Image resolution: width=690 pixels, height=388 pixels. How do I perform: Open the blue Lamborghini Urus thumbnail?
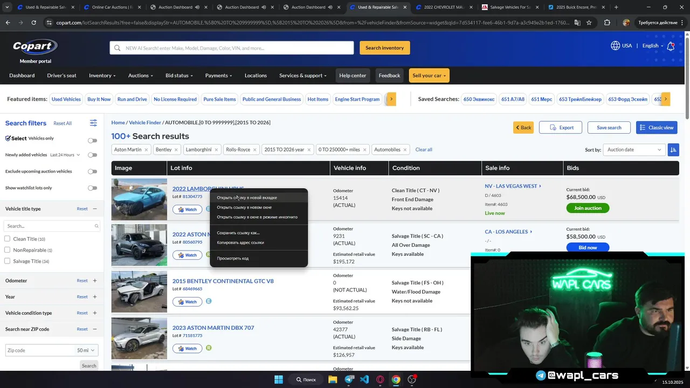pyautogui.click(x=139, y=199)
